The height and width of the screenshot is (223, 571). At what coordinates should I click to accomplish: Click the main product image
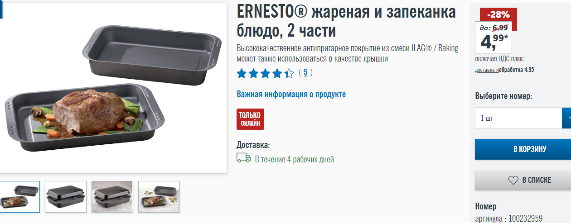(113, 88)
